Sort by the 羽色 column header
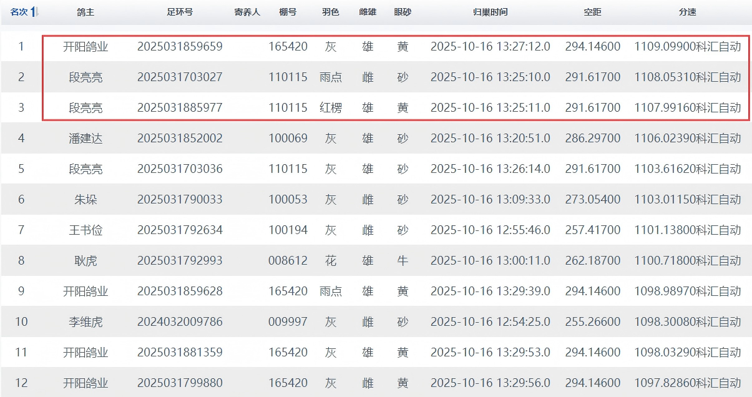 pyautogui.click(x=331, y=12)
